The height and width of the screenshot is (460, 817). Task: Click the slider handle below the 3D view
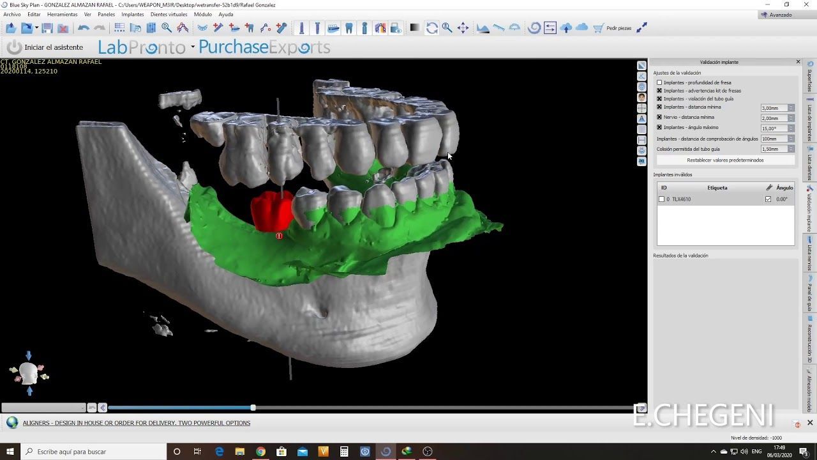[253, 408]
